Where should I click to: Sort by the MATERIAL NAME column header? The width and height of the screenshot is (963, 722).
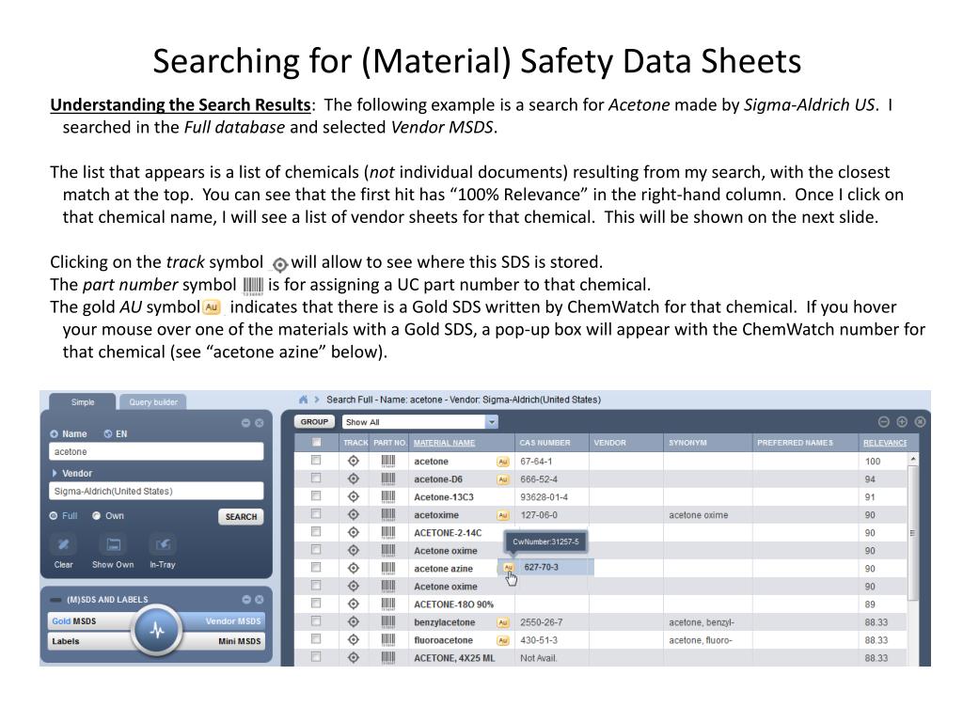(x=444, y=443)
